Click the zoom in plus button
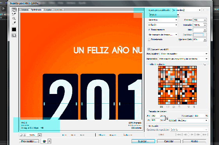219x145 pixels. click(x=24, y=135)
